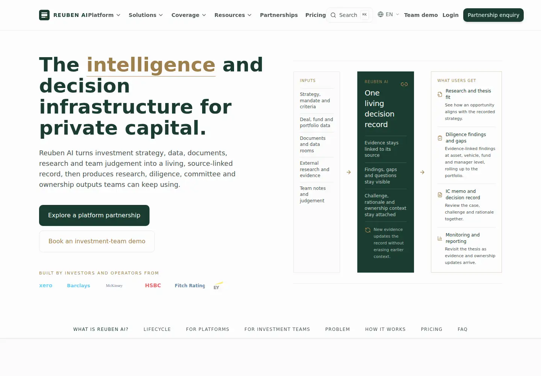Open the Resources dropdown

pos(233,15)
